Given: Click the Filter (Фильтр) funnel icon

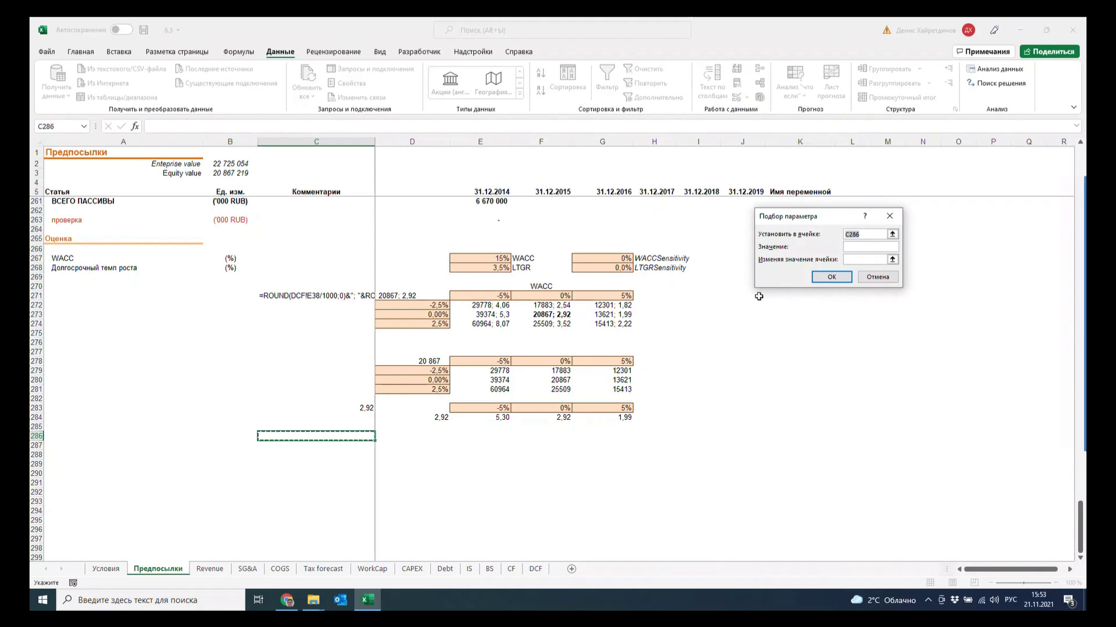Looking at the screenshot, I should pos(607,73).
